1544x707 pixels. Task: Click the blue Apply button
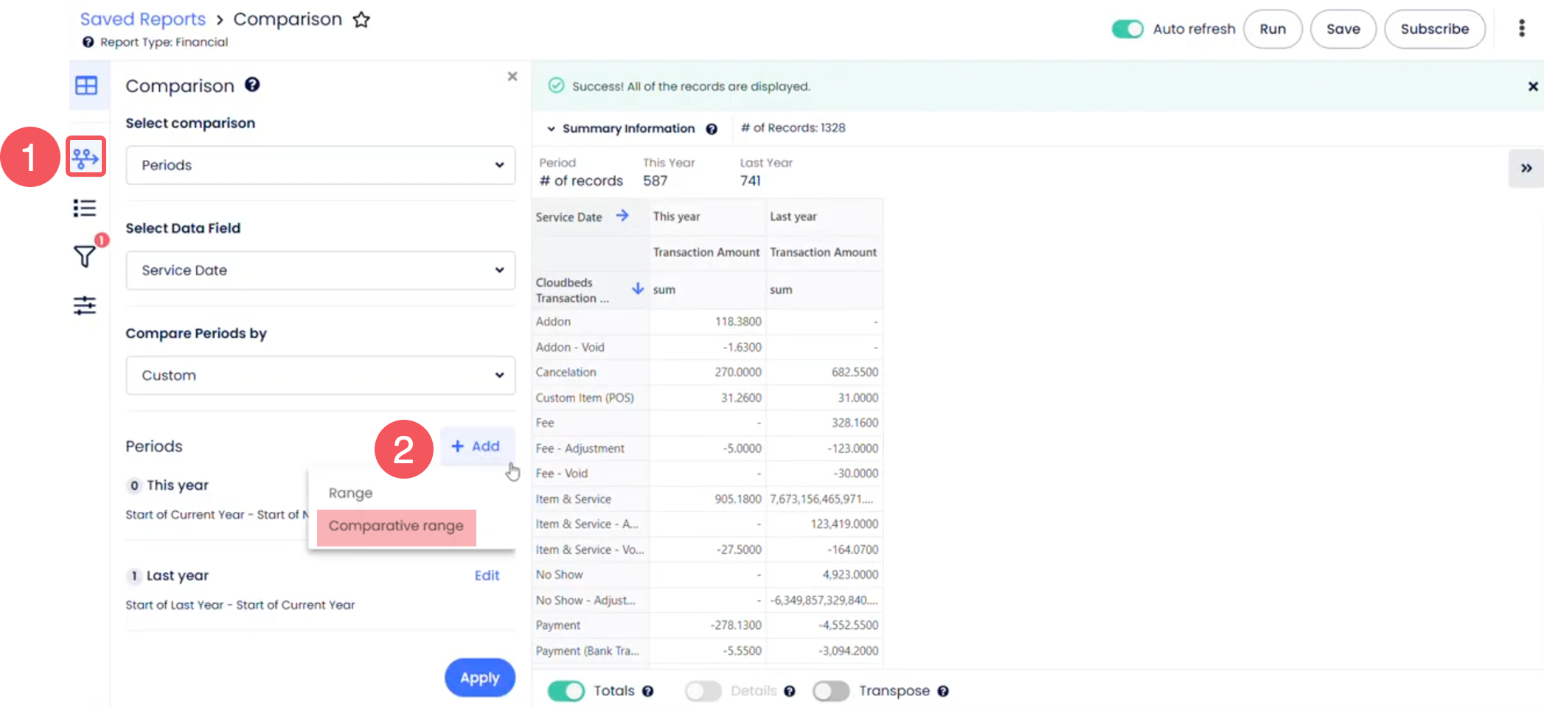click(479, 678)
